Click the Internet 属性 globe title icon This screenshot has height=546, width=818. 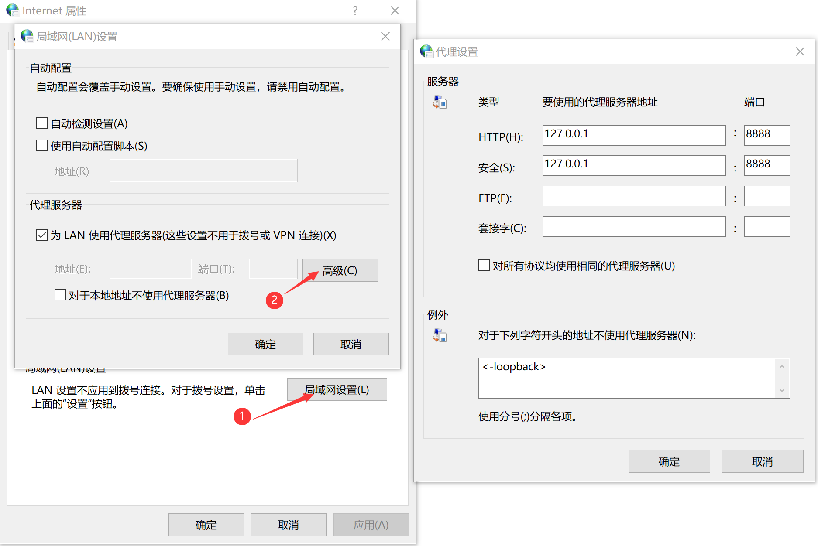point(13,10)
